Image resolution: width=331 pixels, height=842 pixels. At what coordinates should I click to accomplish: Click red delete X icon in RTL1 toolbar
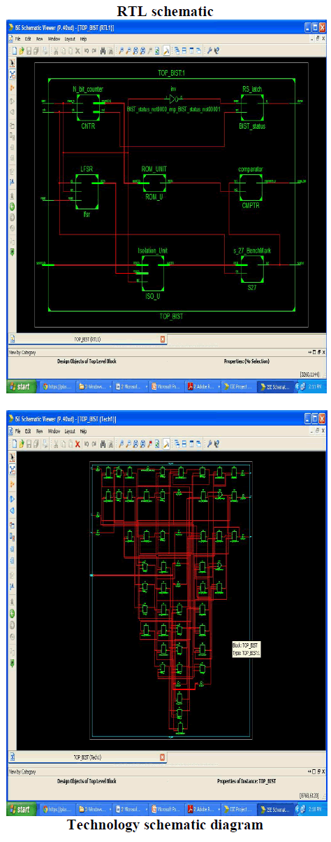[x=77, y=51]
